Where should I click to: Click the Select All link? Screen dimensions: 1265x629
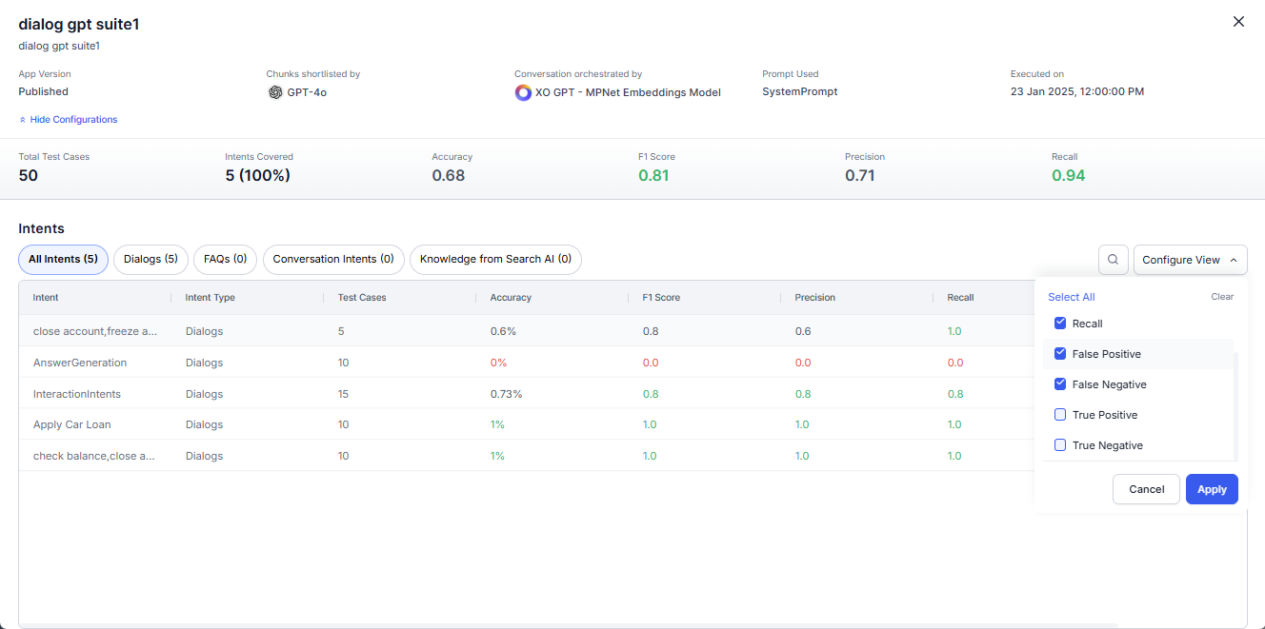[x=1071, y=297]
